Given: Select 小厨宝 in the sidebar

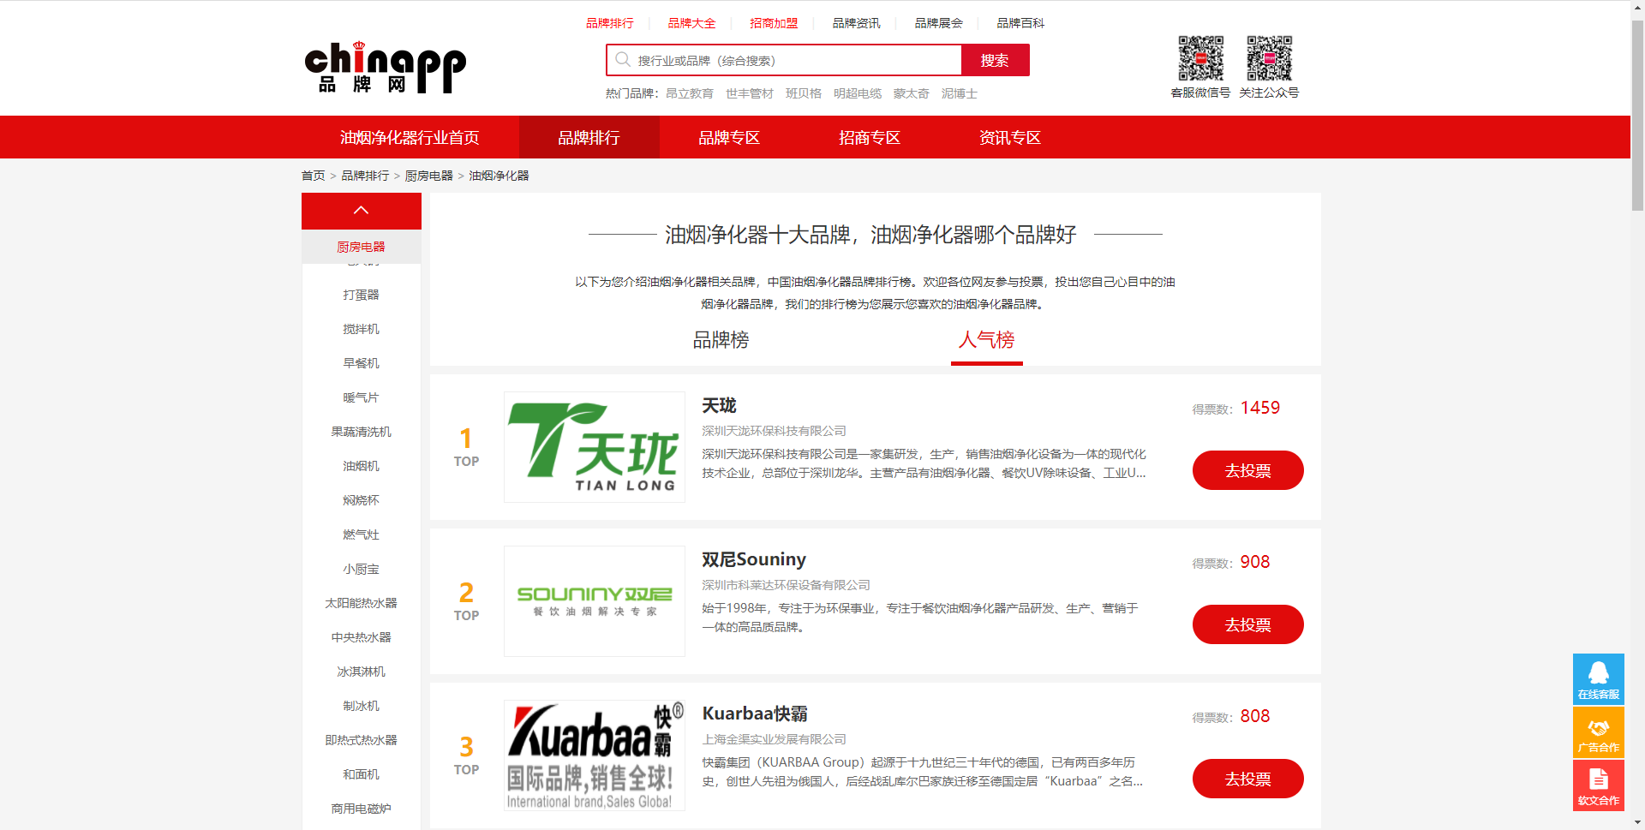Looking at the screenshot, I should pyautogui.click(x=361, y=569).
